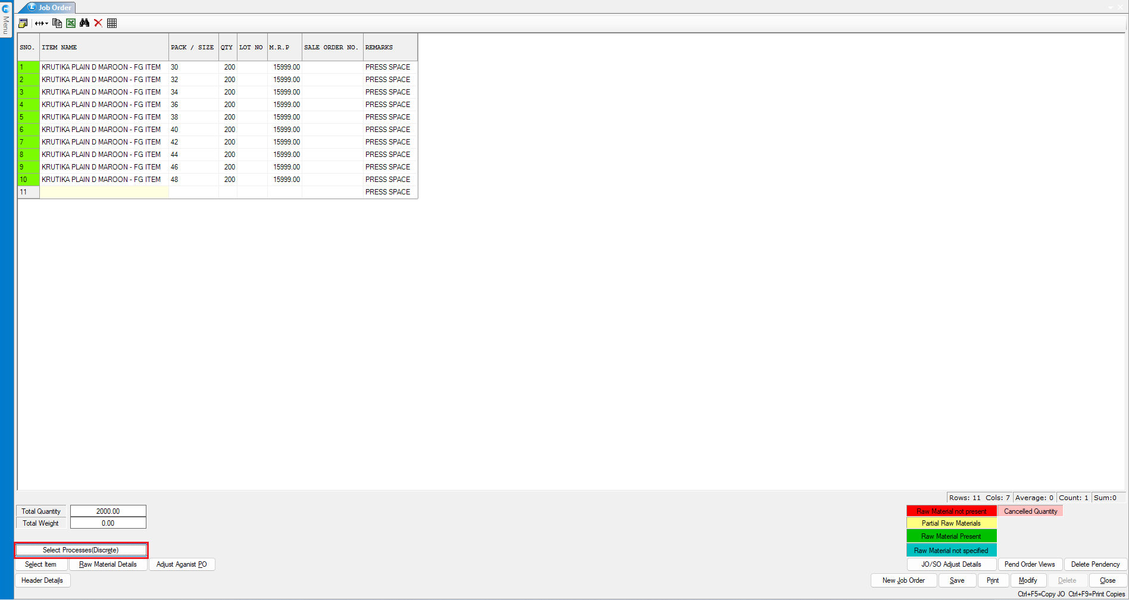The height and width of the screenshot is (600, 1129).
Task: Click the empty Item Name cell in row 11
Action: [104, 192]
